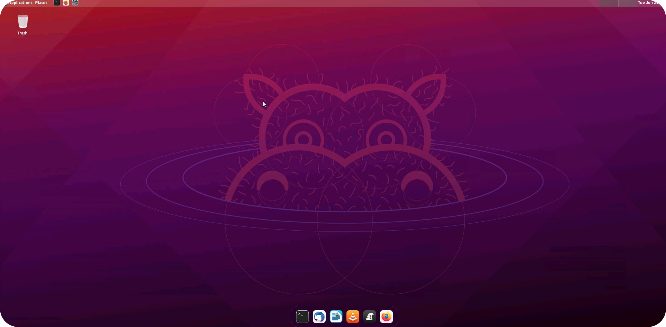
Task: Open the Places menu
Action: pos(41,3)
